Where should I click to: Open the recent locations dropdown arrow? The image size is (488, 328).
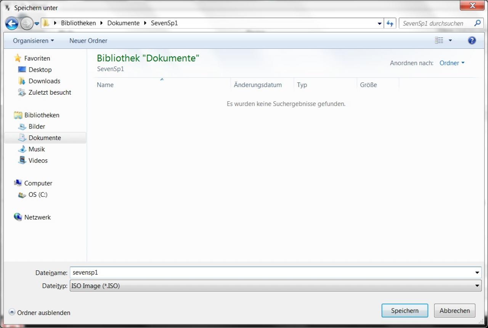pyautogui.click(x=37, y=24)
